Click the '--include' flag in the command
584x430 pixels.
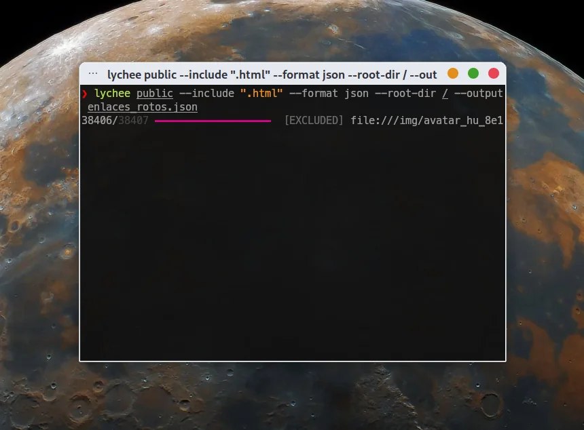[x=206, y=94]
